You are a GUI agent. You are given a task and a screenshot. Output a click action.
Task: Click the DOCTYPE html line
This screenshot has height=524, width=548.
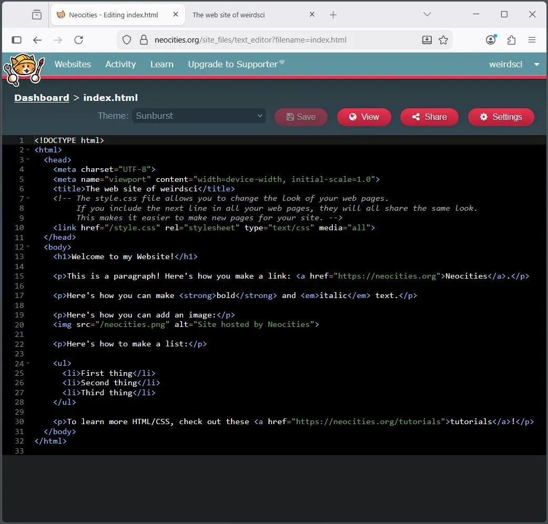pos(69,140)
